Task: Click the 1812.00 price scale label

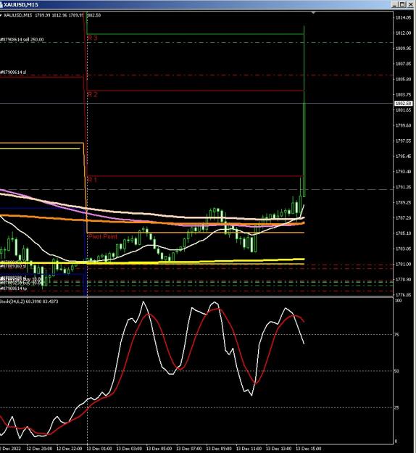Action: pyautogui.click(x=403, y=33)
